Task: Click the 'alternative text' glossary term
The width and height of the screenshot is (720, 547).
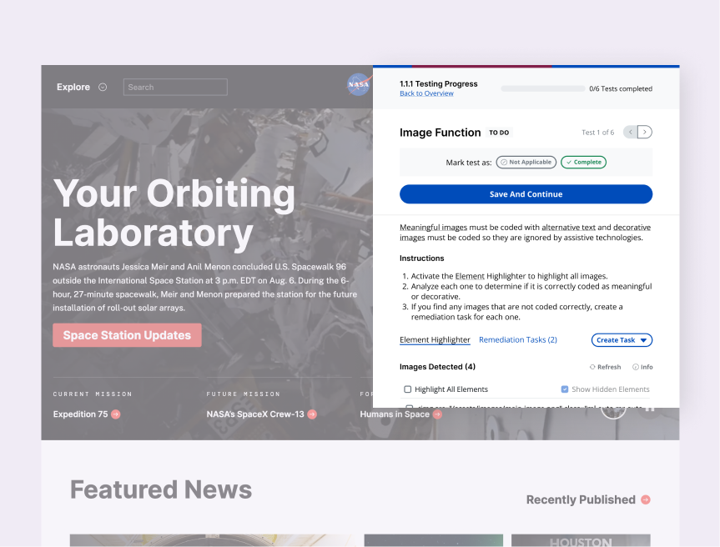Action: (568, 227)
